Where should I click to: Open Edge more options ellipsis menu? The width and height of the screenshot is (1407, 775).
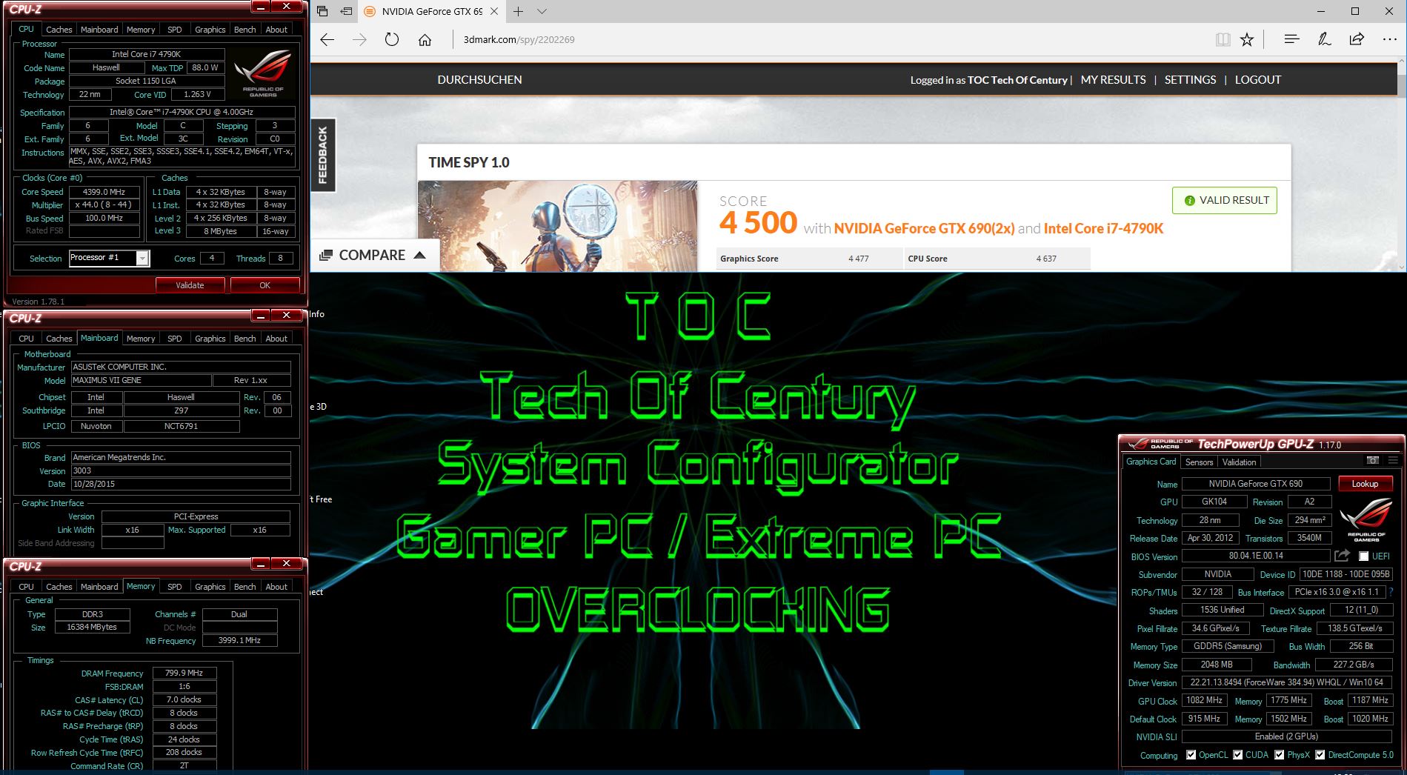pyautogui.click(x=1389, y=40)
